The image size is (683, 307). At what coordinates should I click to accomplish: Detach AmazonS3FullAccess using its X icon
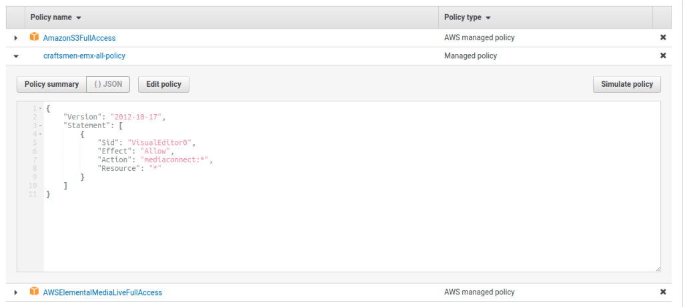tap(662, 37)
